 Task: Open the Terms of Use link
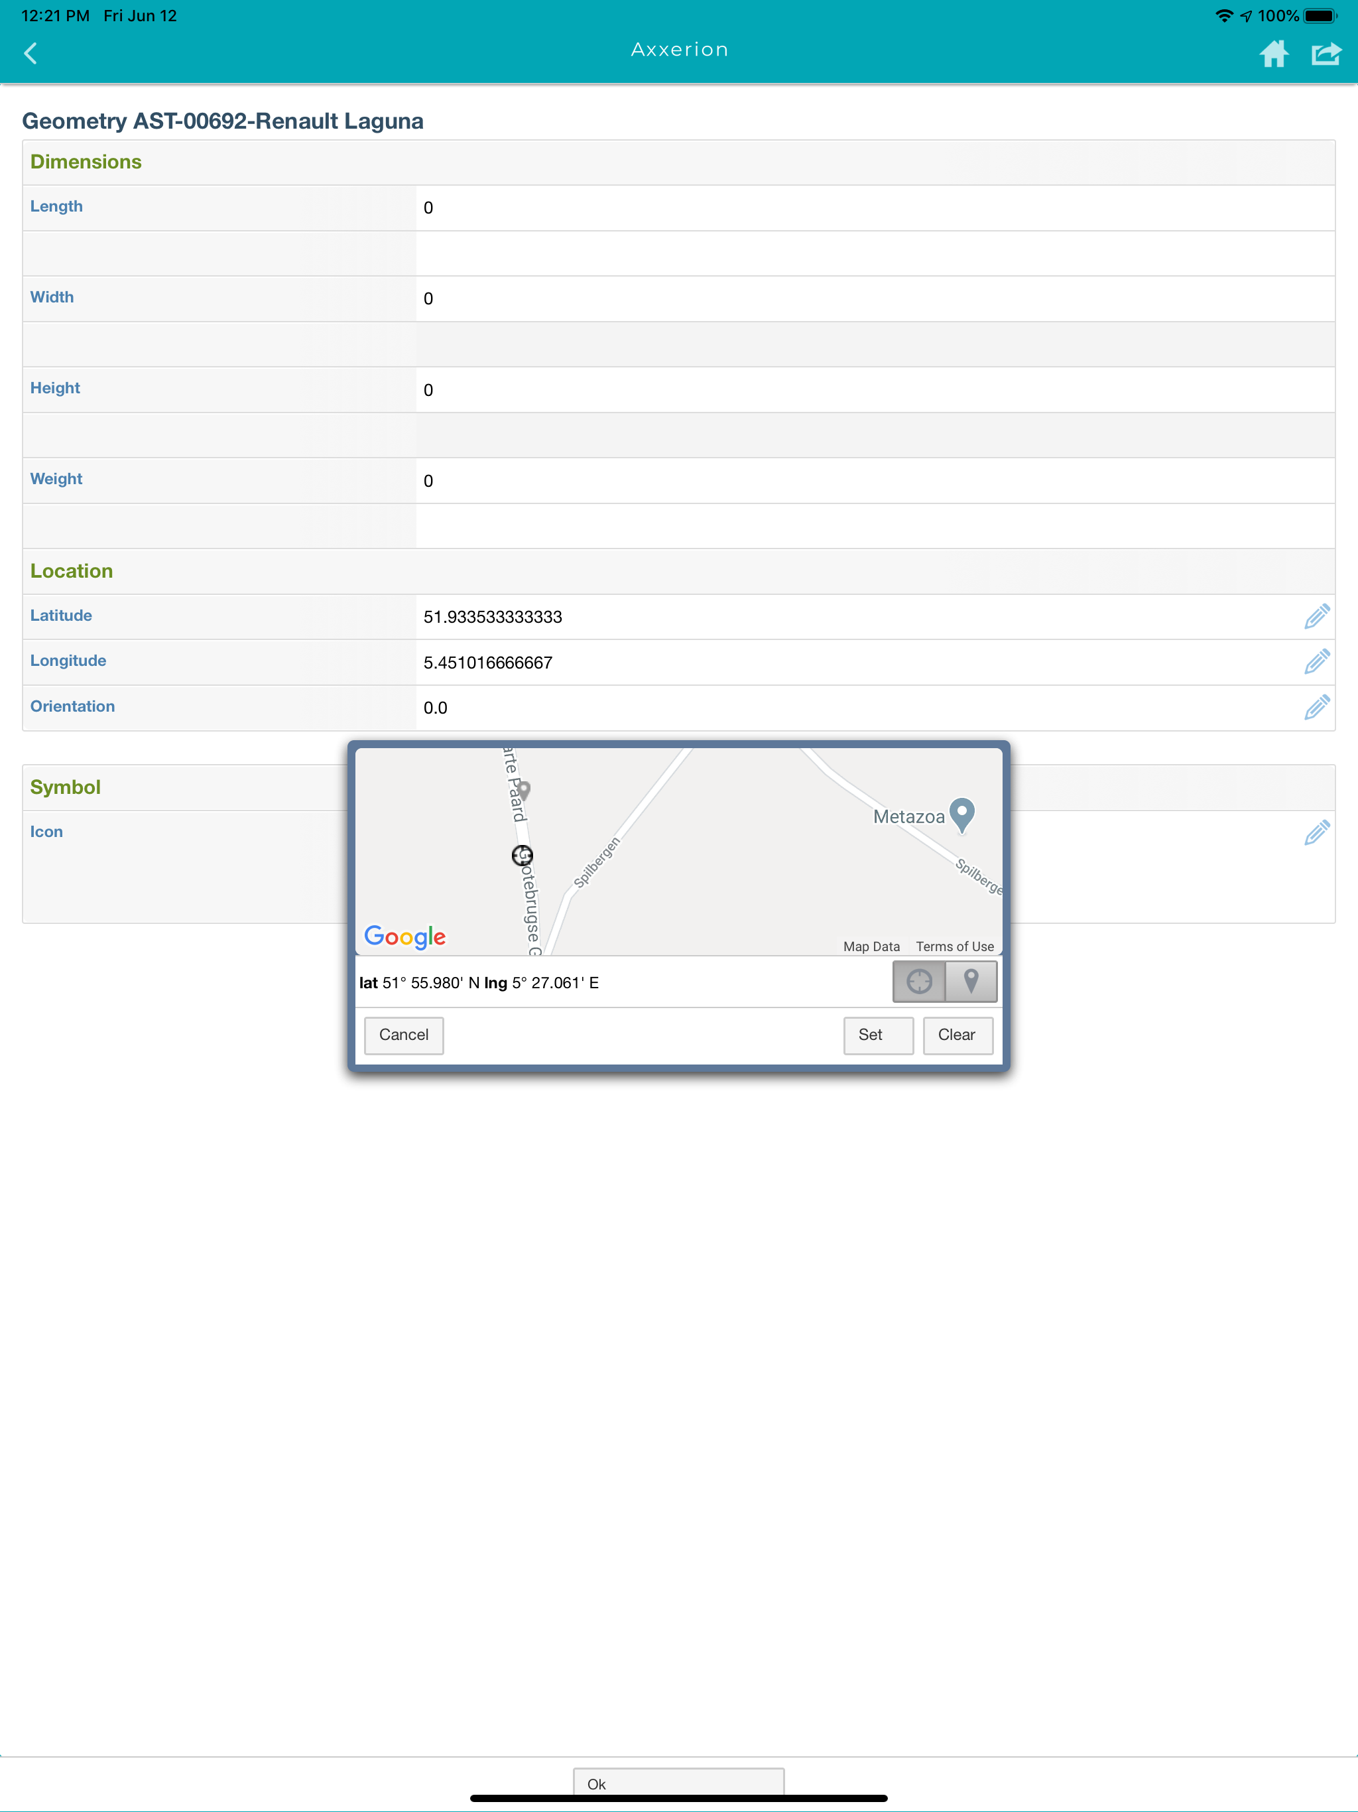point(954,946)
